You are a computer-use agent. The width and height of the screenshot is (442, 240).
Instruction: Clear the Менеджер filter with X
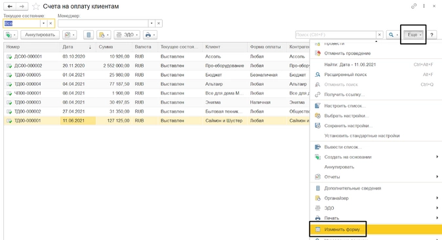coord(159,24)
